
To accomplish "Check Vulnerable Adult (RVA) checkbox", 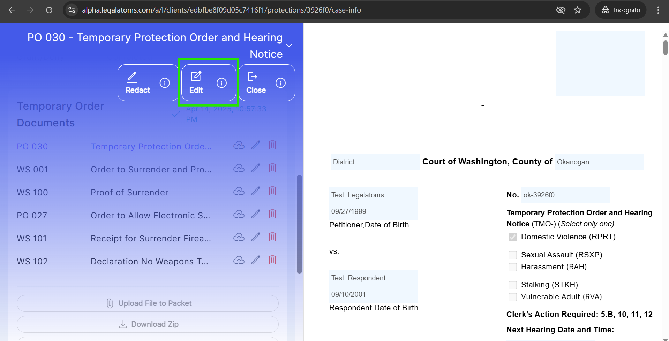I will (x=513, y=297).
